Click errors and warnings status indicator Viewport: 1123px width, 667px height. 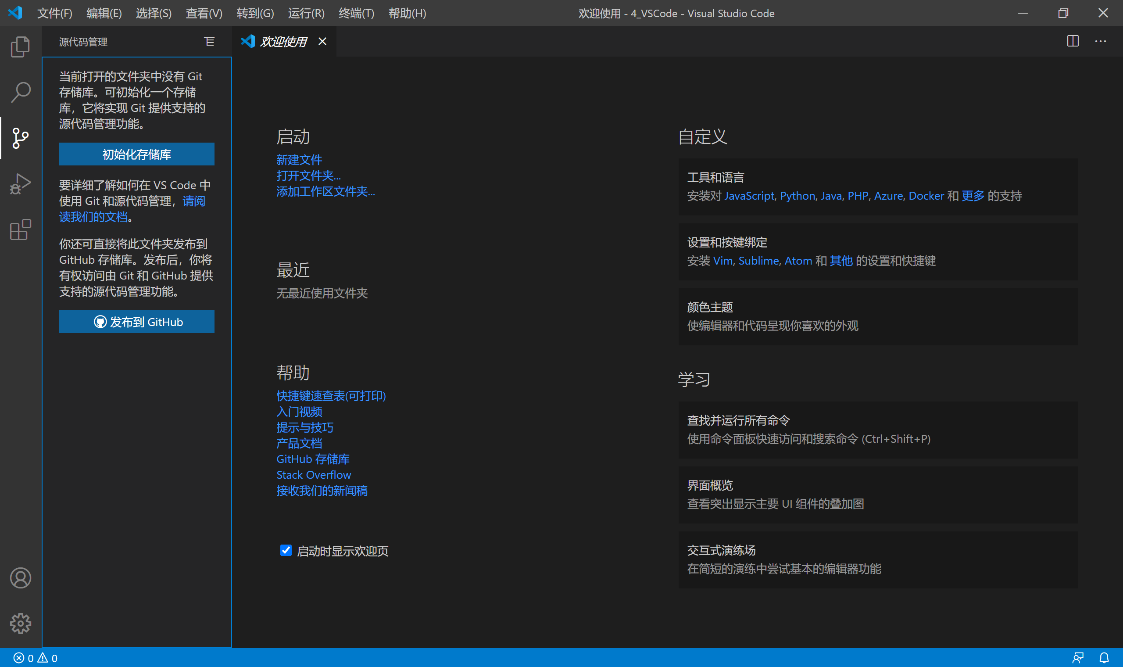point(36,658)
